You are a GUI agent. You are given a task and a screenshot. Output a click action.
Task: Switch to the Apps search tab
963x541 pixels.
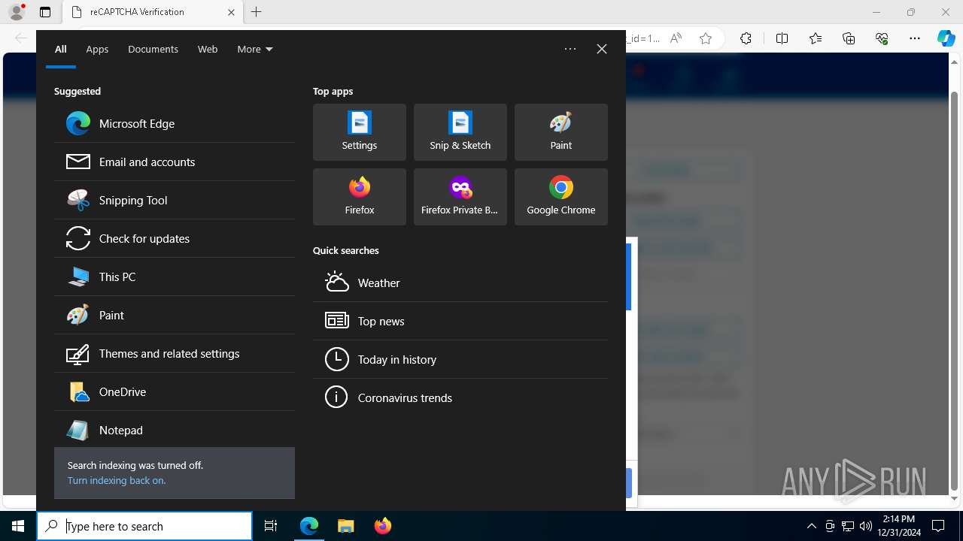[97, 49]
